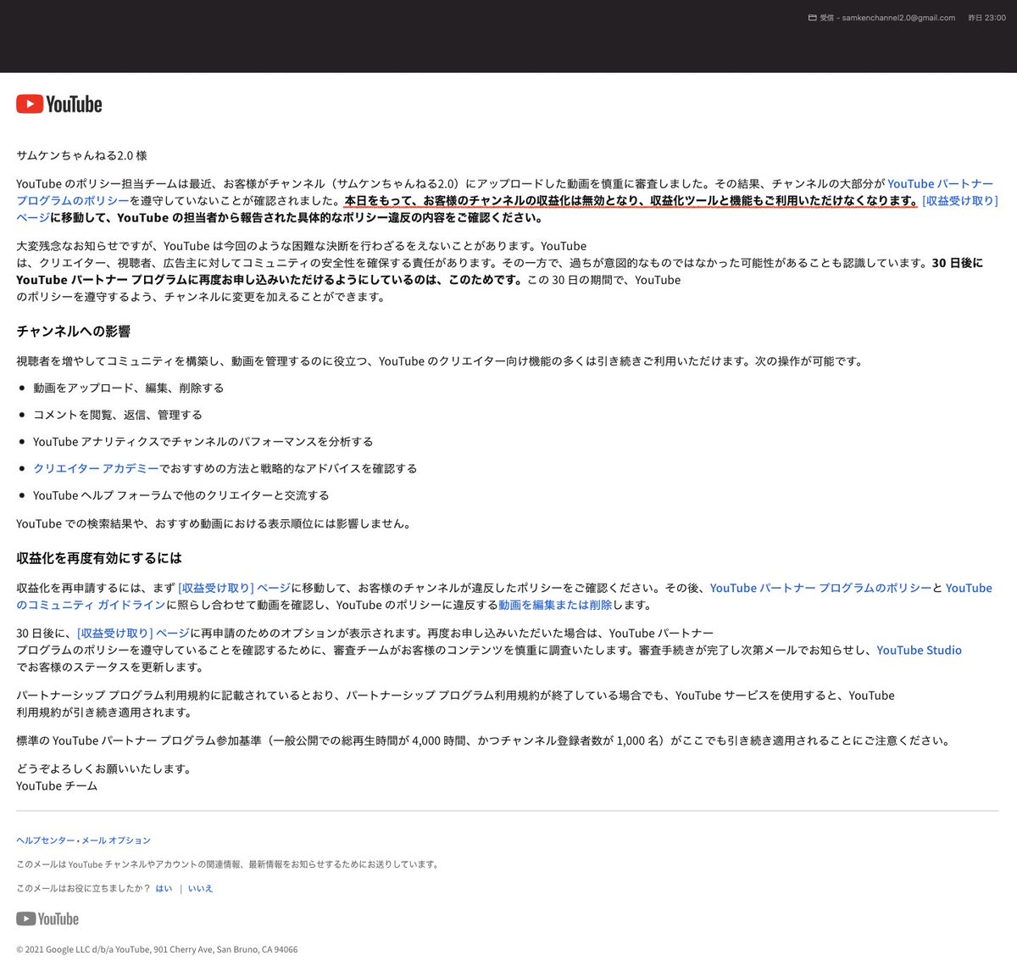Click the 昨日 23:00 timestamp
The height and width of the screenshot is (961, 1017).
987,18
